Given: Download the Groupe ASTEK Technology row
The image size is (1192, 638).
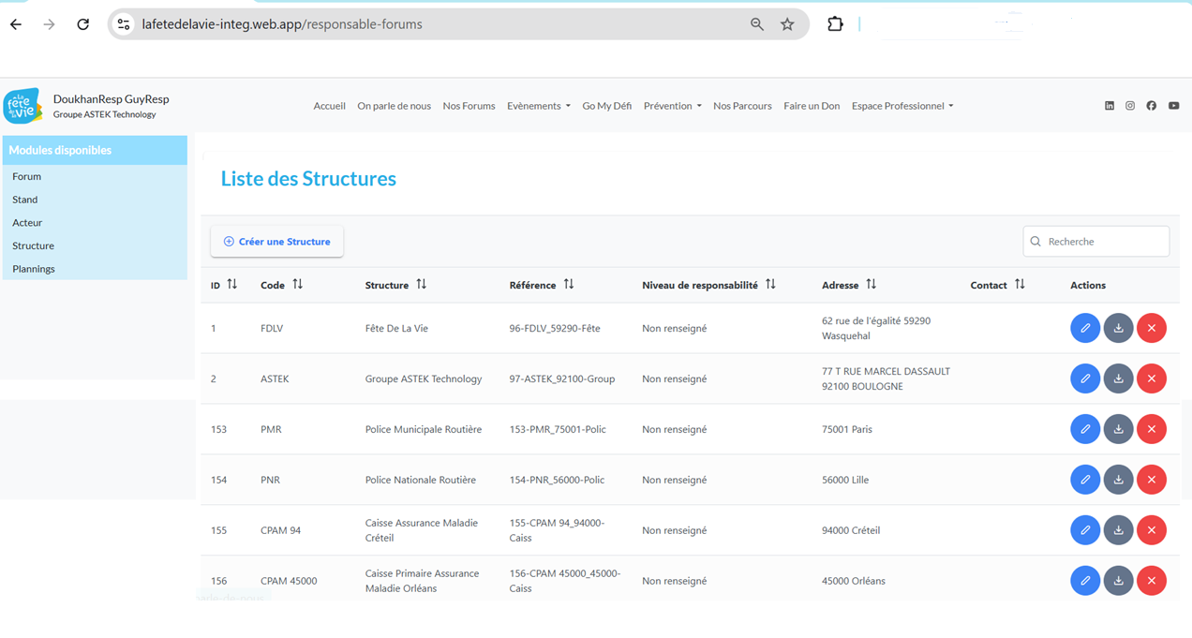Looking at the screenshot, I should (1118, 378).
